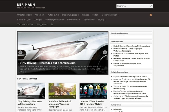Open Allgemein under Kategorien sidebar
169x112 pixels.
118,109
